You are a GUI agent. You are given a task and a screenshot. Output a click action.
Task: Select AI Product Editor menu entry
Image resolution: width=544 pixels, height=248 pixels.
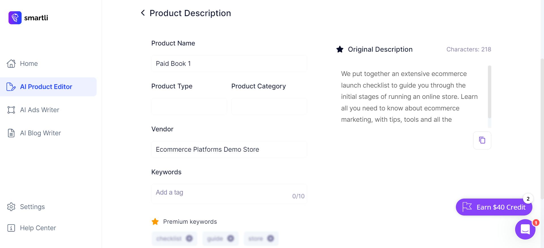pos(46,87)
